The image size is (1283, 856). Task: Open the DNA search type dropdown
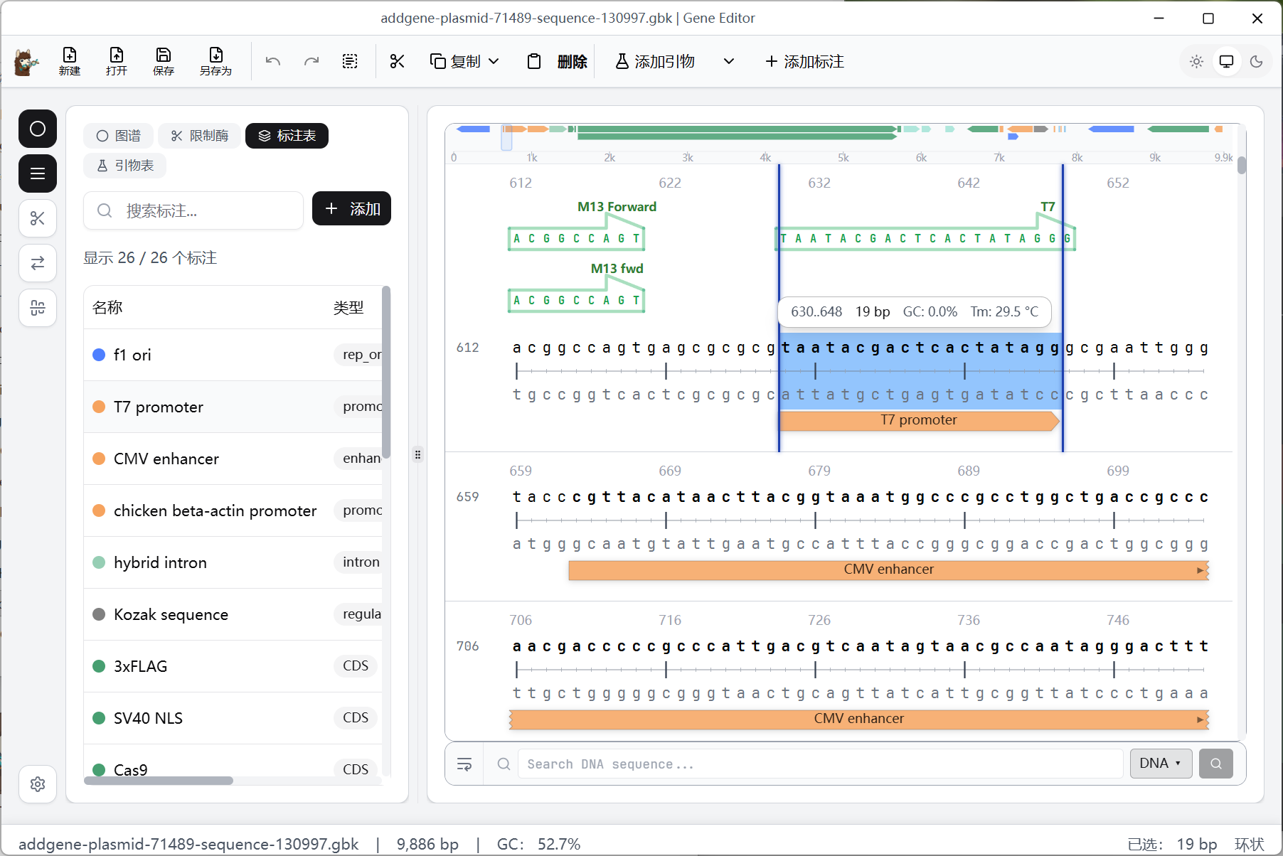click(x=1161, y=764)
